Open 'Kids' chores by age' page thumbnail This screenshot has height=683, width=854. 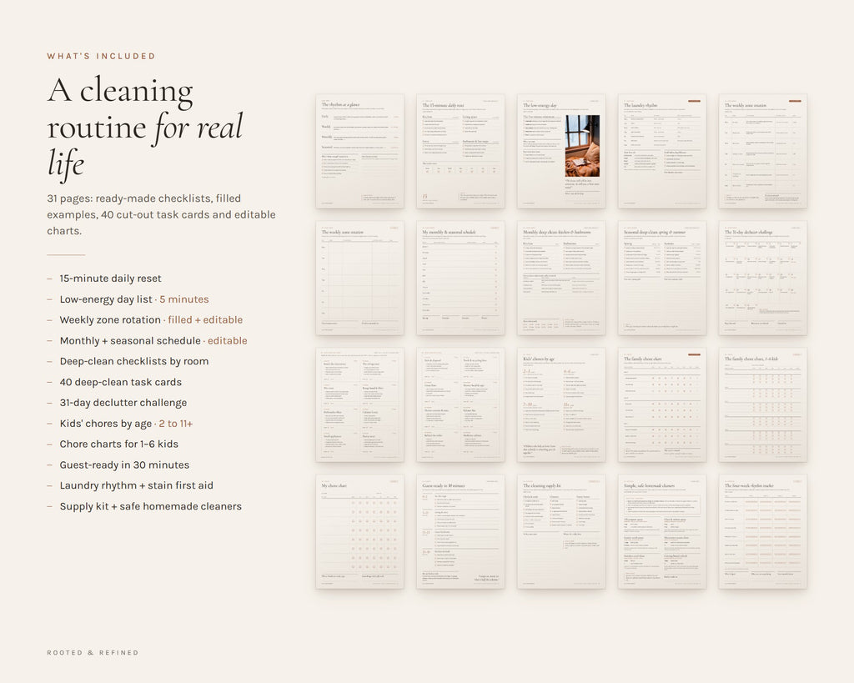point(561,404)
